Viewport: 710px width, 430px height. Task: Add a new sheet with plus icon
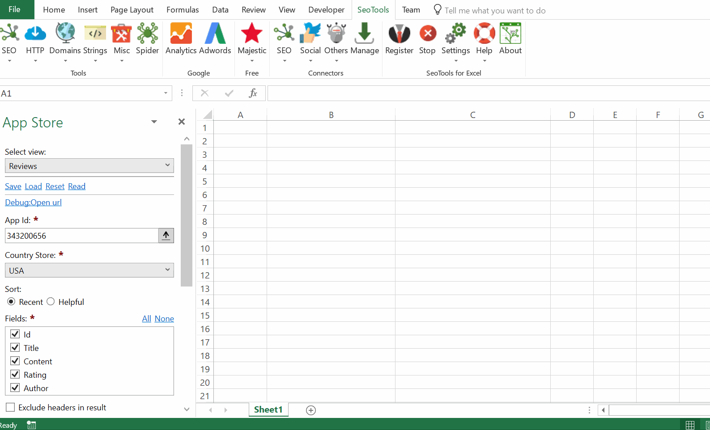311,410
